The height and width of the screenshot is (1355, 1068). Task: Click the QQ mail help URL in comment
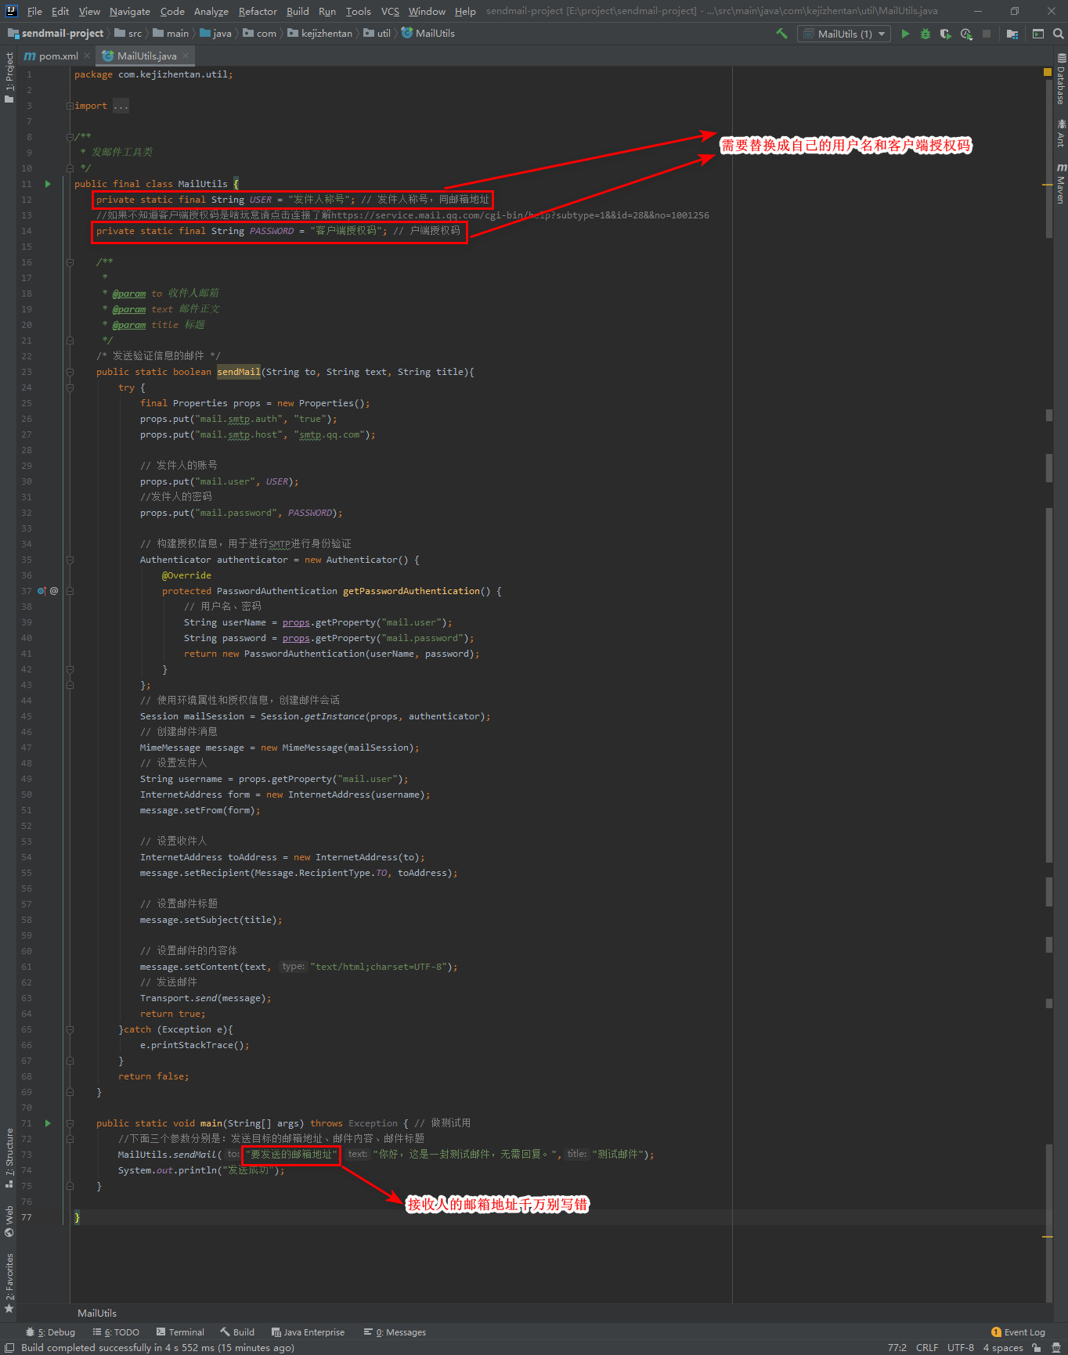click(x=520, y=215)
